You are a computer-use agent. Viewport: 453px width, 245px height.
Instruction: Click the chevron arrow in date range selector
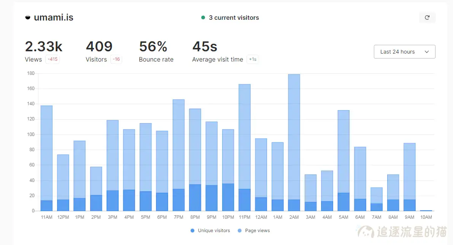click(x=427, y=52)
